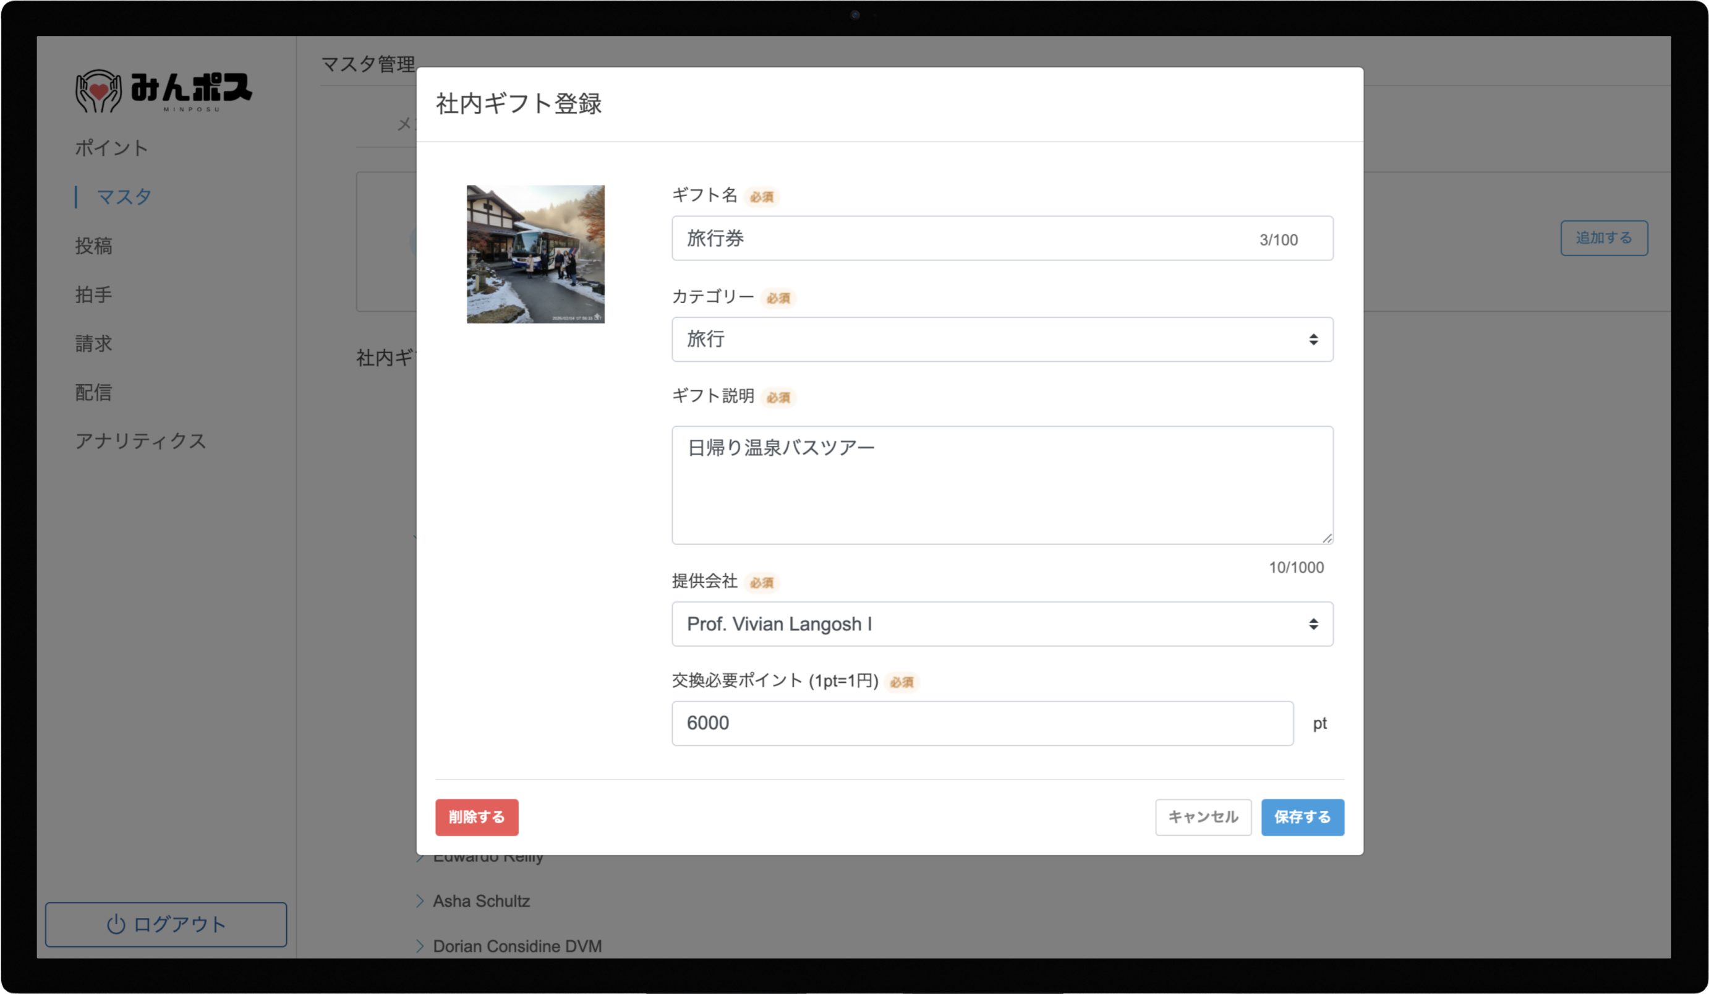Viewport: 1709px width, 994px height.
Task: Open 請求 in the sidebar
Action: pos(93,343)
